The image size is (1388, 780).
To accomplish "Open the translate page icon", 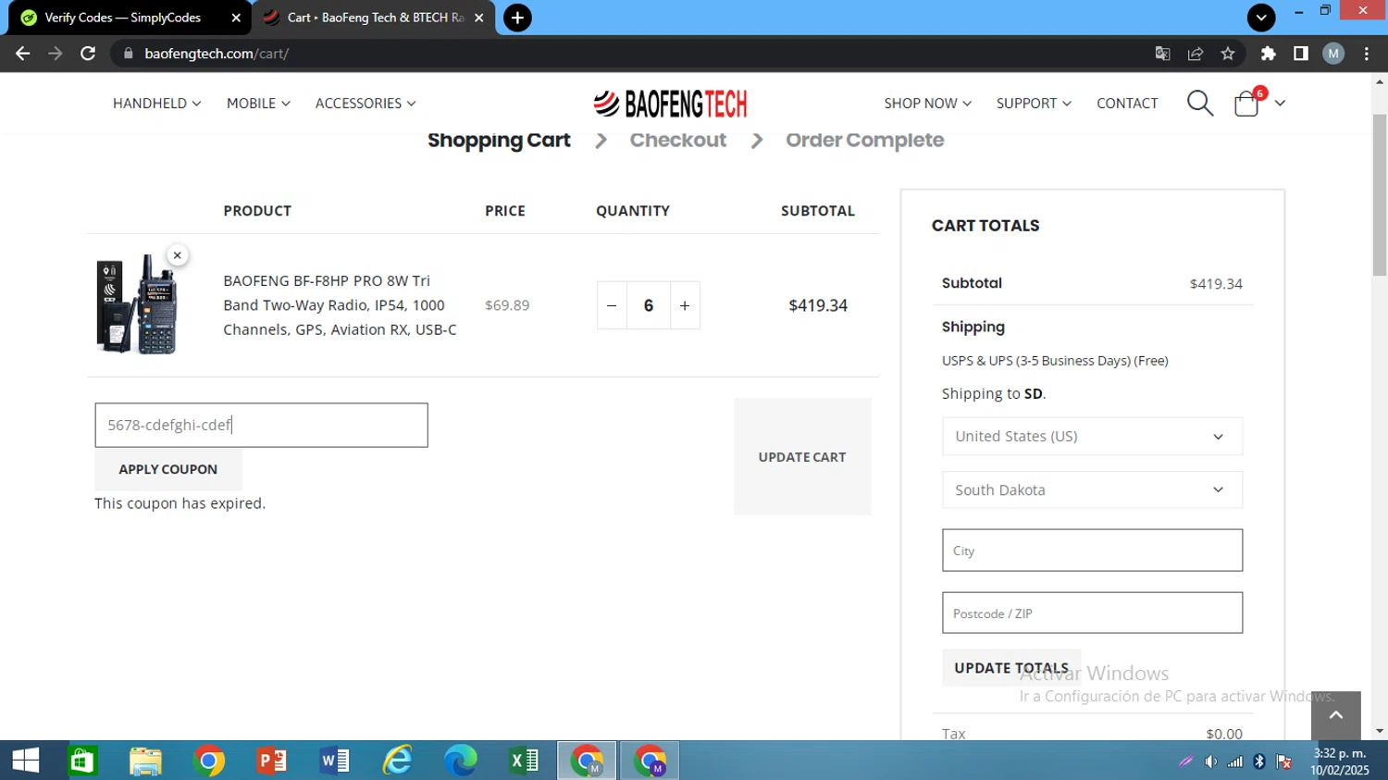I will coord(1163,54).
